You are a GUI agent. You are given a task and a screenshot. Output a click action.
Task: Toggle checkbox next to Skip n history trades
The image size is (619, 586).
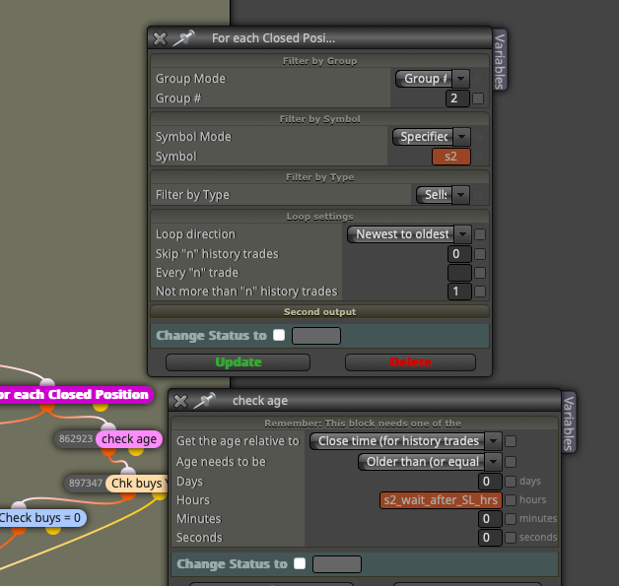[480, 254]
